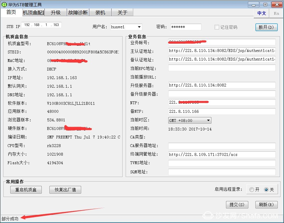
Task: Click the SQM地址 field
Action: [222, 172]
